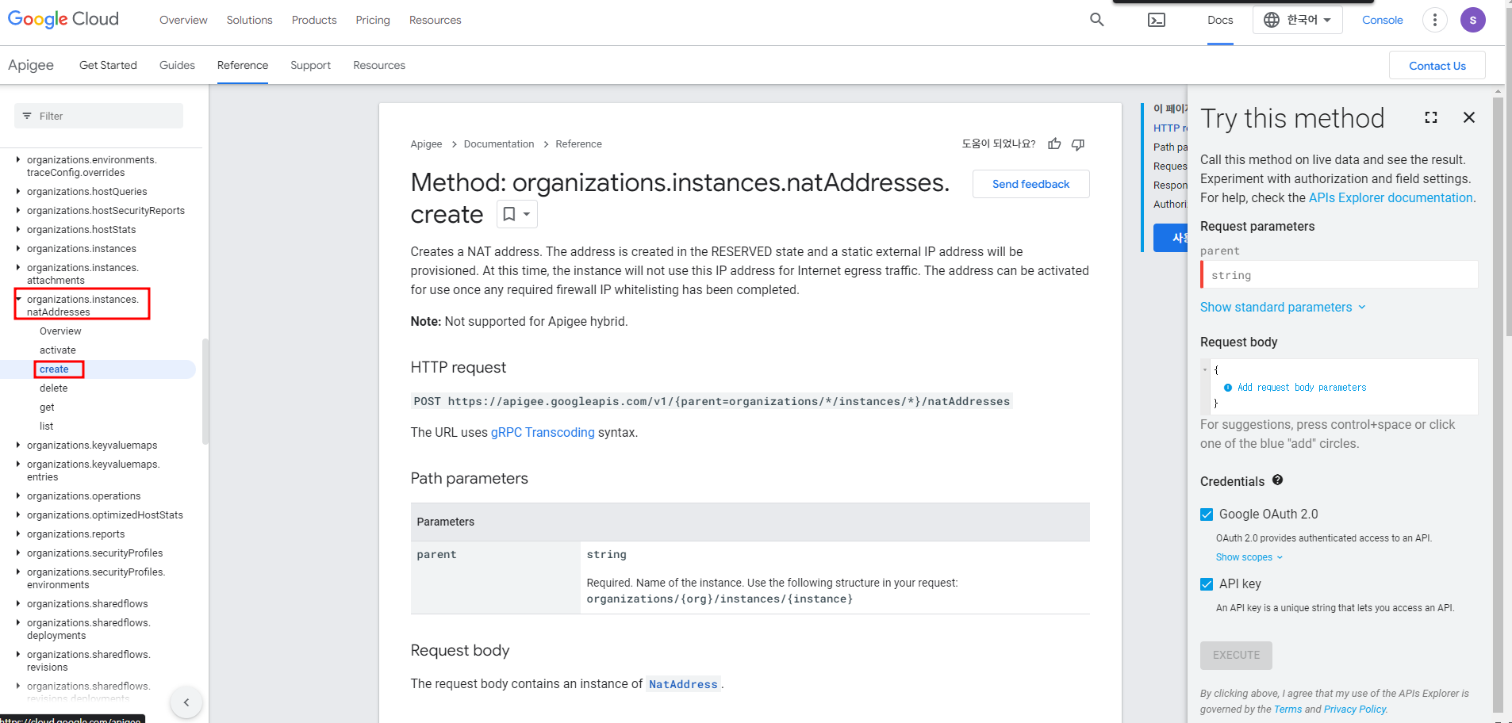This screenshot has width=1512, height=723.
Task: Open the Pricing top menu item
Action: [373, 20]
